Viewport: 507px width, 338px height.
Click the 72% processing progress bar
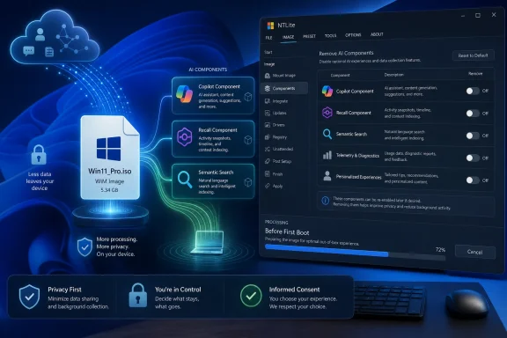tap(355, 252)
